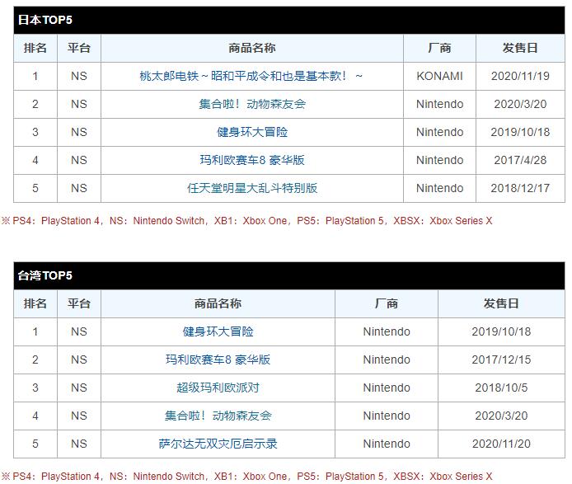Open 集合啦！动物森友会 link in 台湾TOP5 table
This screenshot has width=572, height=484.
point(218,416)
